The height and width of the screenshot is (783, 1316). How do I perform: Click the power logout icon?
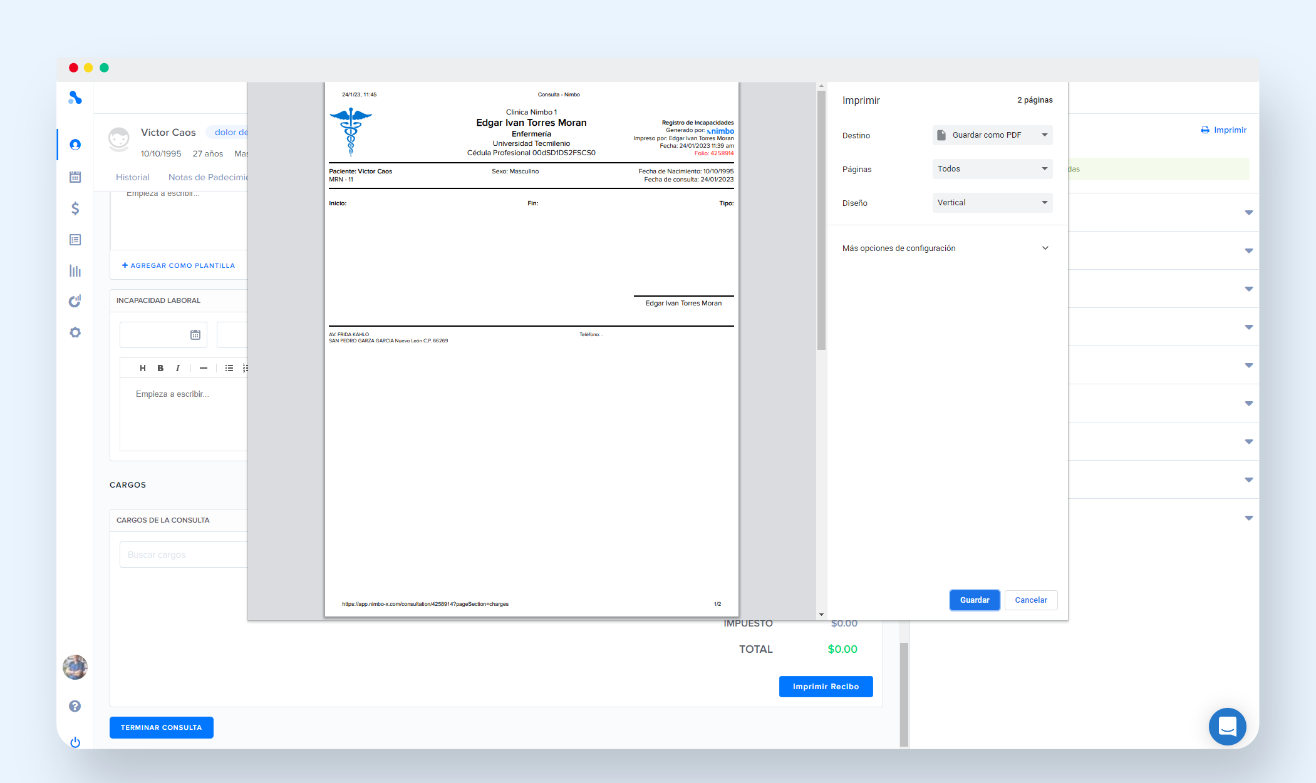[75, 742]
